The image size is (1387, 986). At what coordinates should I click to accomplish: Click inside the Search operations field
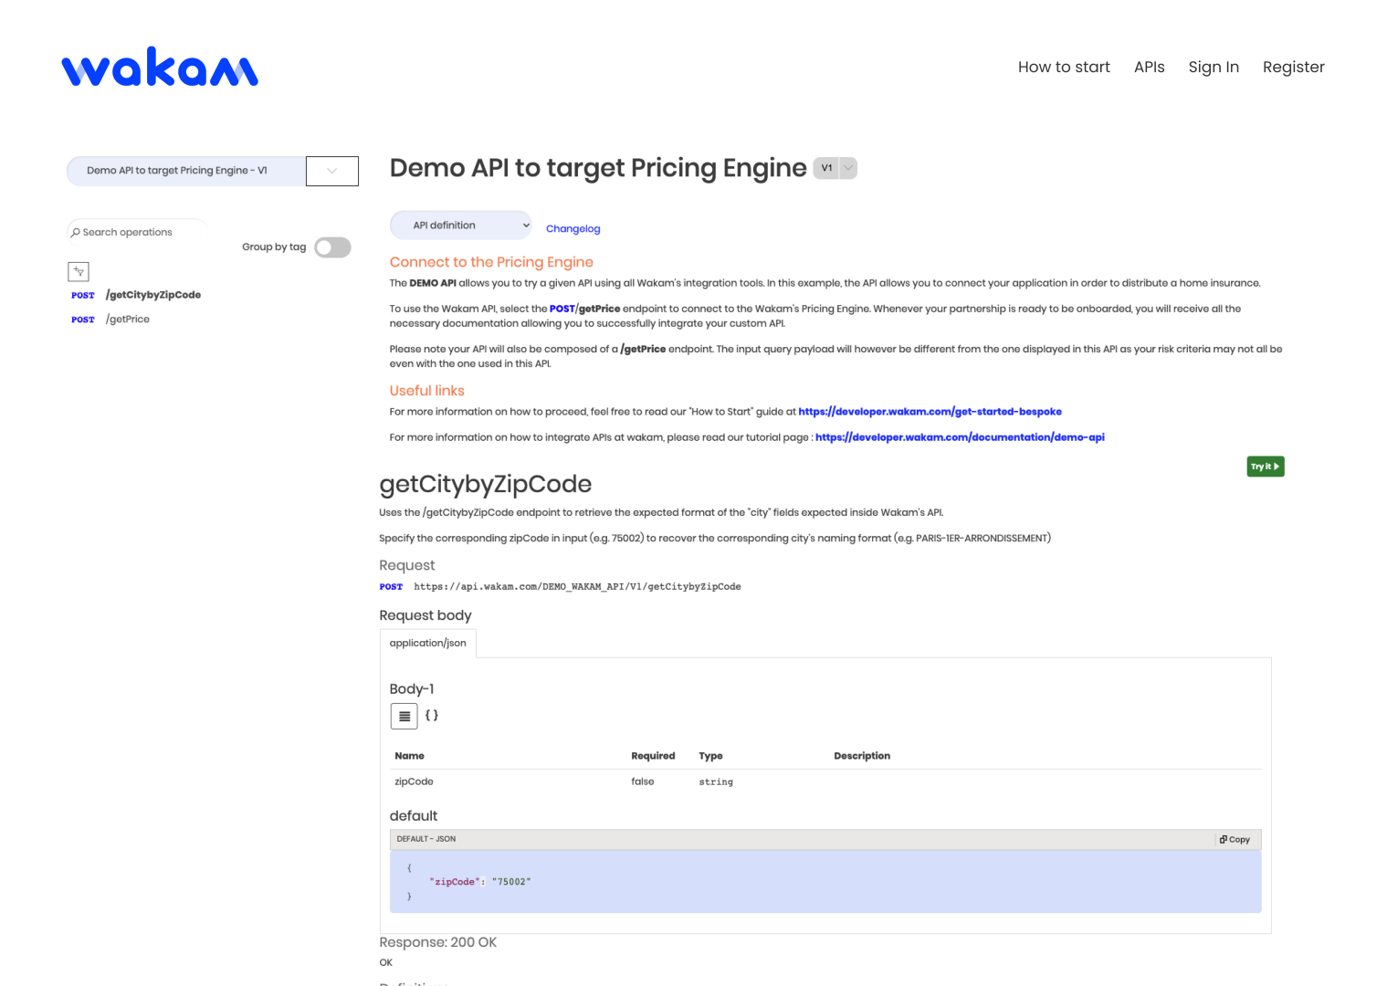point(137,232)
